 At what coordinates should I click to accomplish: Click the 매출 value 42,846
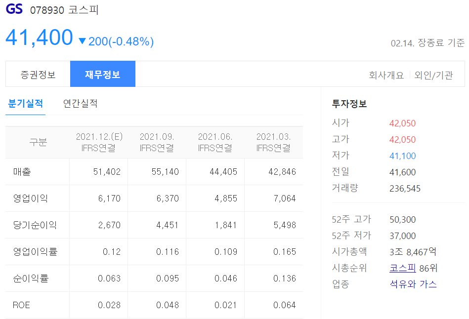(x=282, y=172)
